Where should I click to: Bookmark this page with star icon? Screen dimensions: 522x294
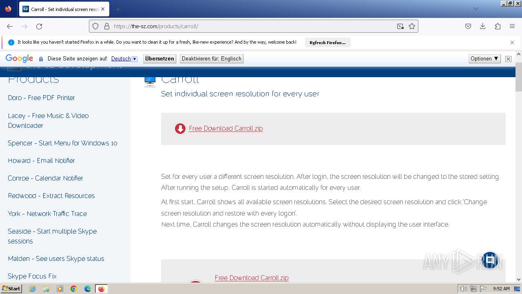(x=412, y=26)
